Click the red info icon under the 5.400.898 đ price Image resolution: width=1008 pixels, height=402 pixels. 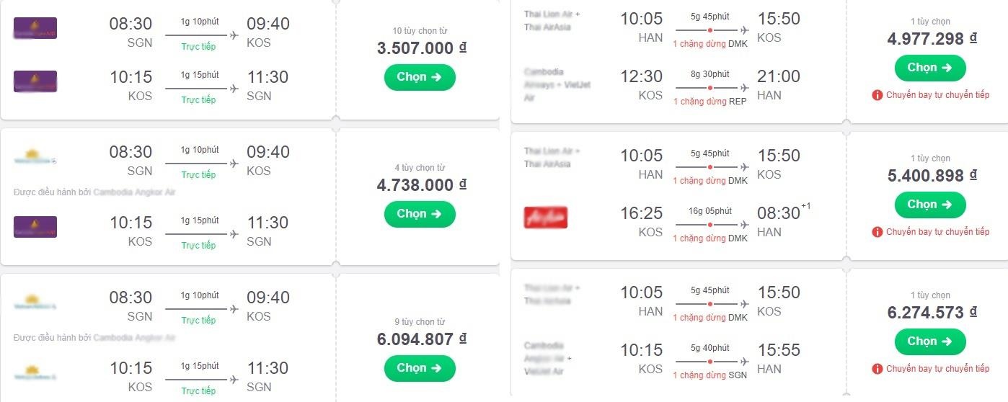(877, 232)
